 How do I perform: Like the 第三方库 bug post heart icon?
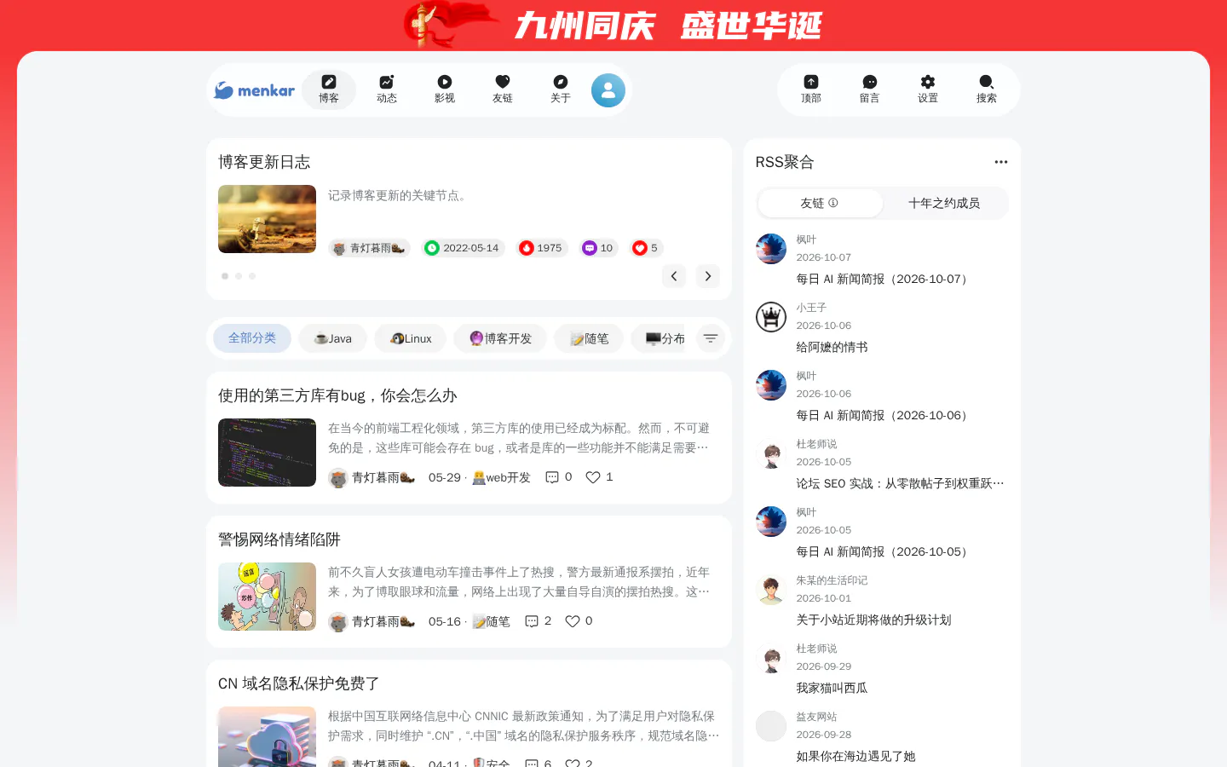click(x=593, y=477)
